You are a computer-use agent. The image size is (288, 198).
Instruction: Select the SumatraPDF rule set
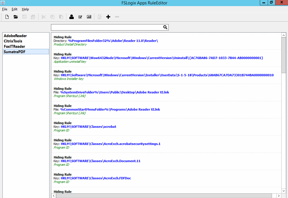pyautogui.click(x=26, y=52)
